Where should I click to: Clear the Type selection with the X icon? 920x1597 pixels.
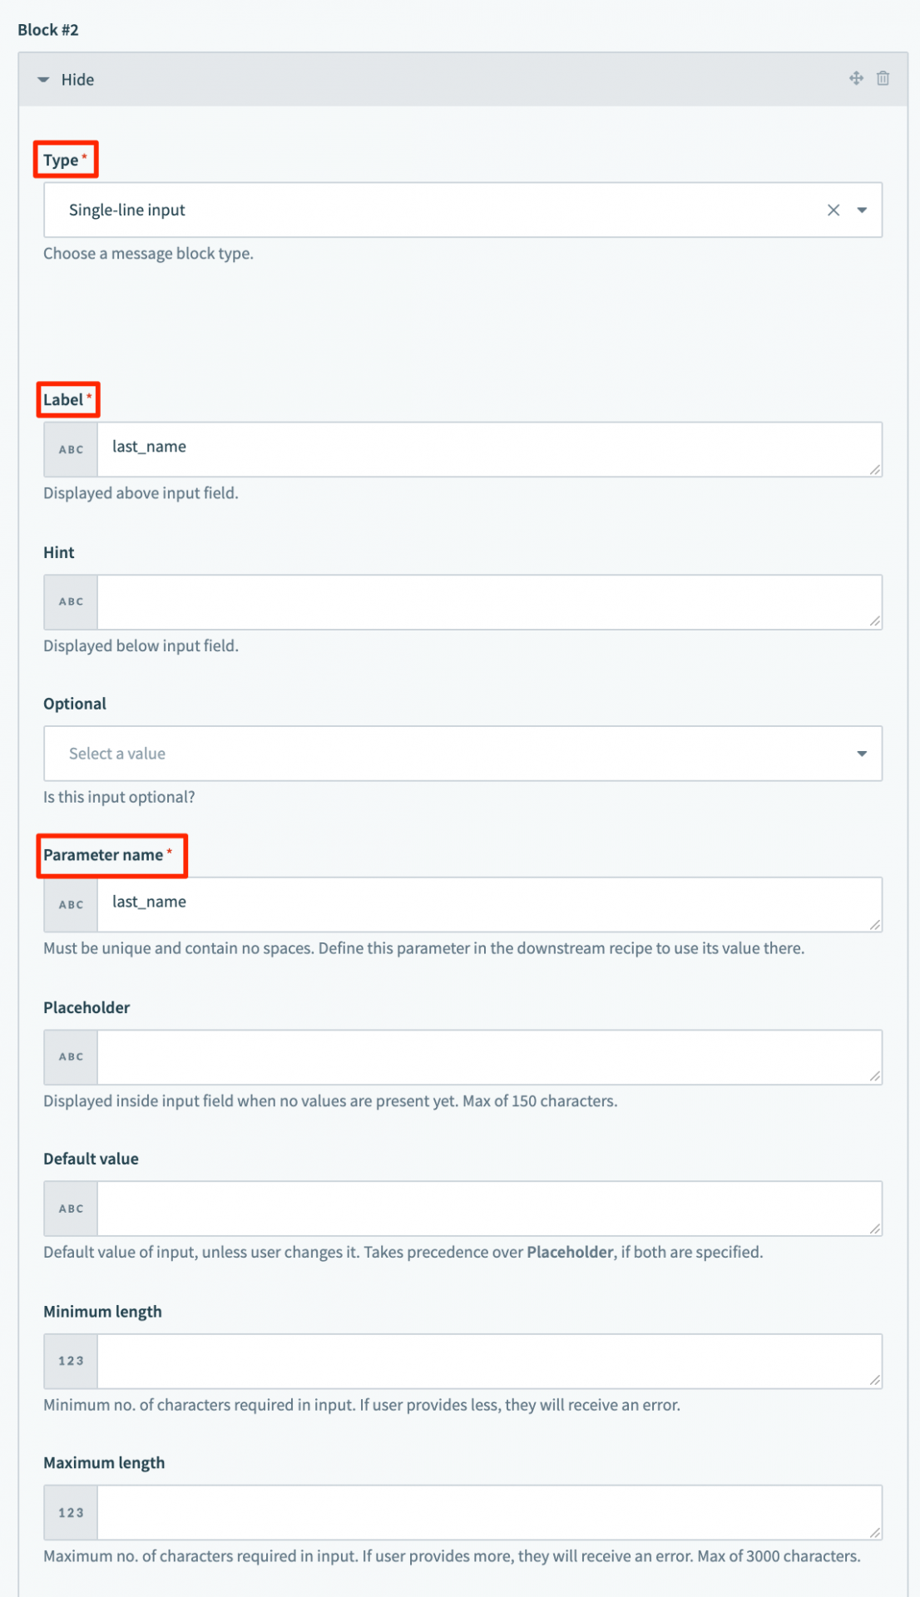pyautogui.click(x=832, y=210)
